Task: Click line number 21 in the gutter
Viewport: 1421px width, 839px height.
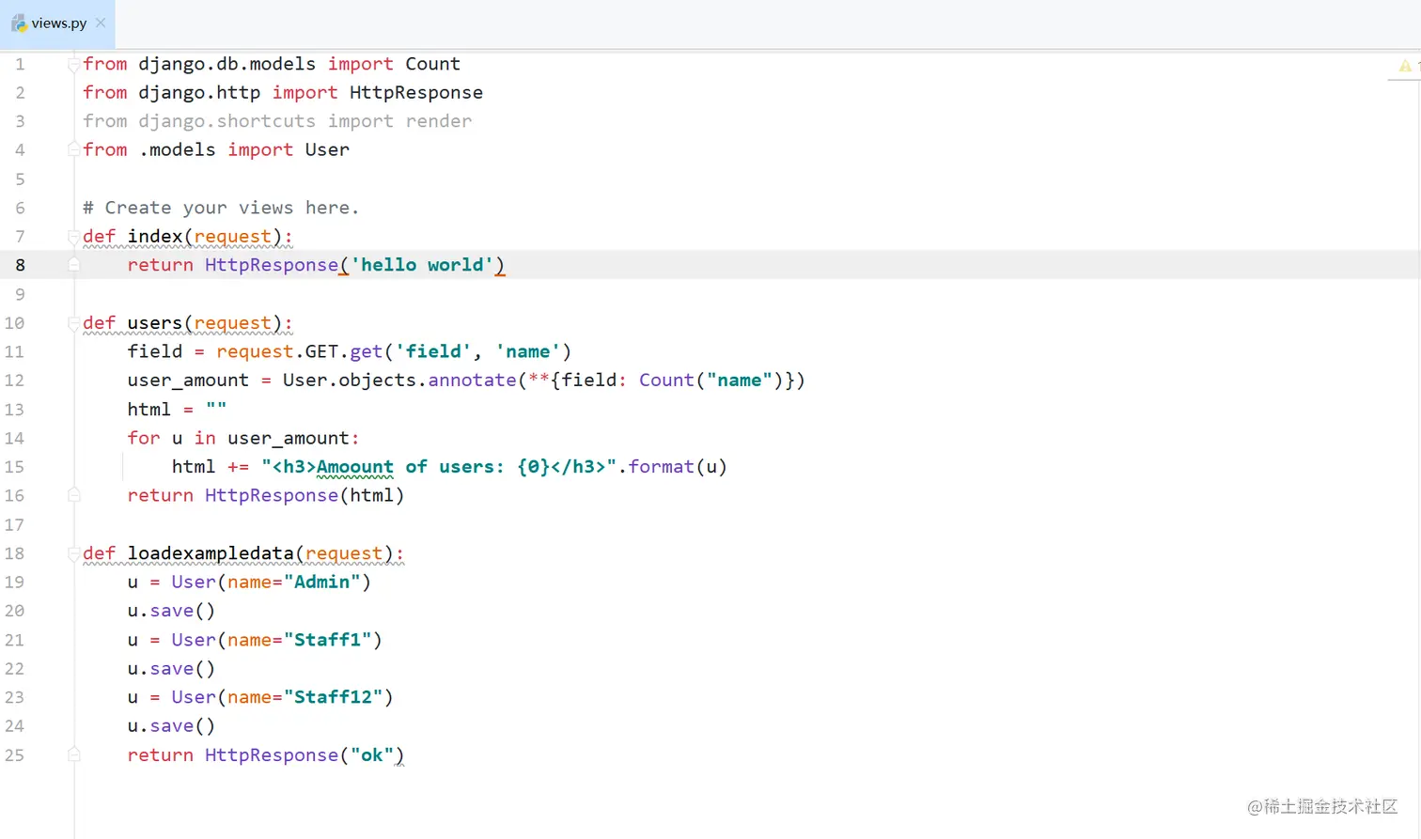Action: click(x=14, y=640)
